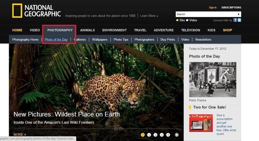
Task: Click the National Geographic yellow logo
Action: [17, 11]
